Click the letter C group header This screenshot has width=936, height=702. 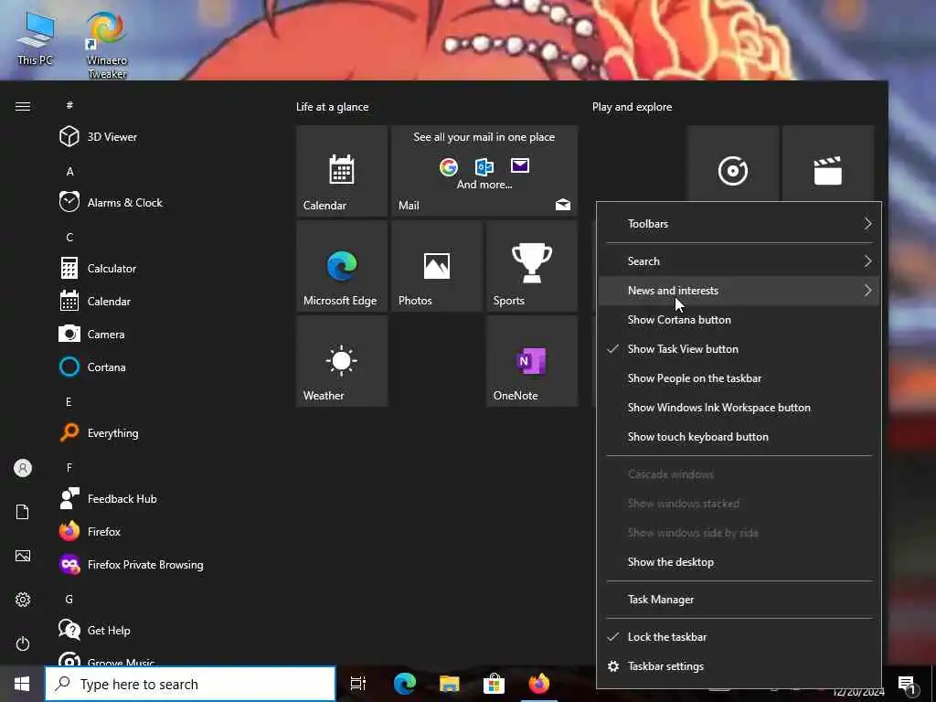click(x=69, y=237)
